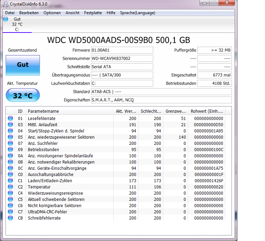This screenshot has width=265, height=241.
Task: Click the Eingeschaltet field 6773 mal
Action: pos(215,75)
